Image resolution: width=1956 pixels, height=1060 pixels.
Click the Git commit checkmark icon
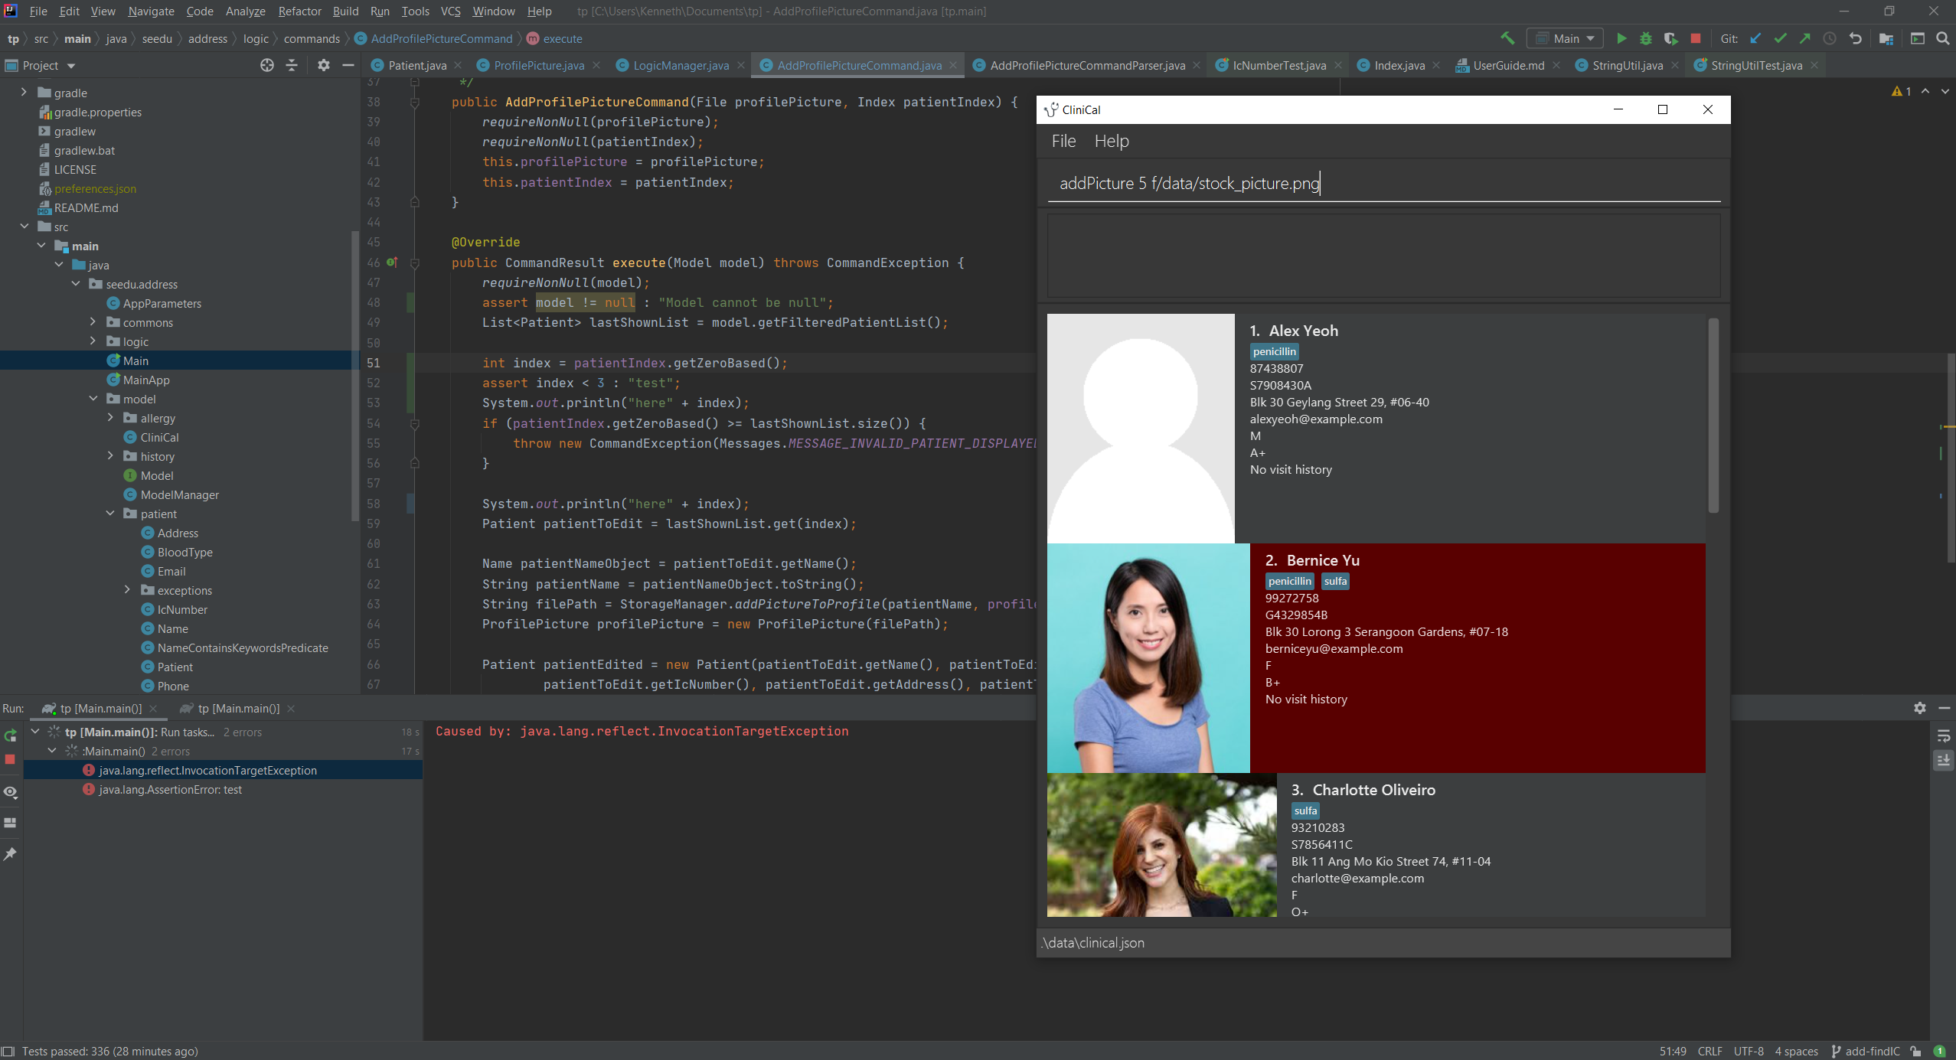pos(1780,38)
